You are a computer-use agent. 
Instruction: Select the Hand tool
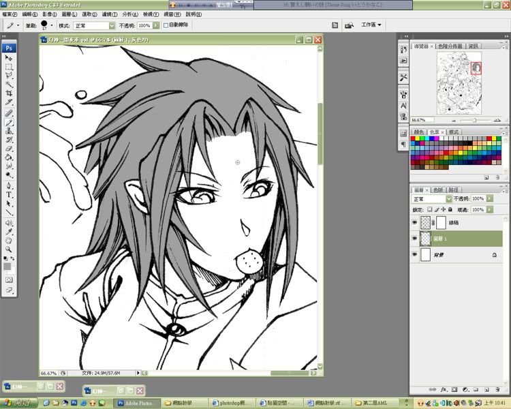pos(9,241)
